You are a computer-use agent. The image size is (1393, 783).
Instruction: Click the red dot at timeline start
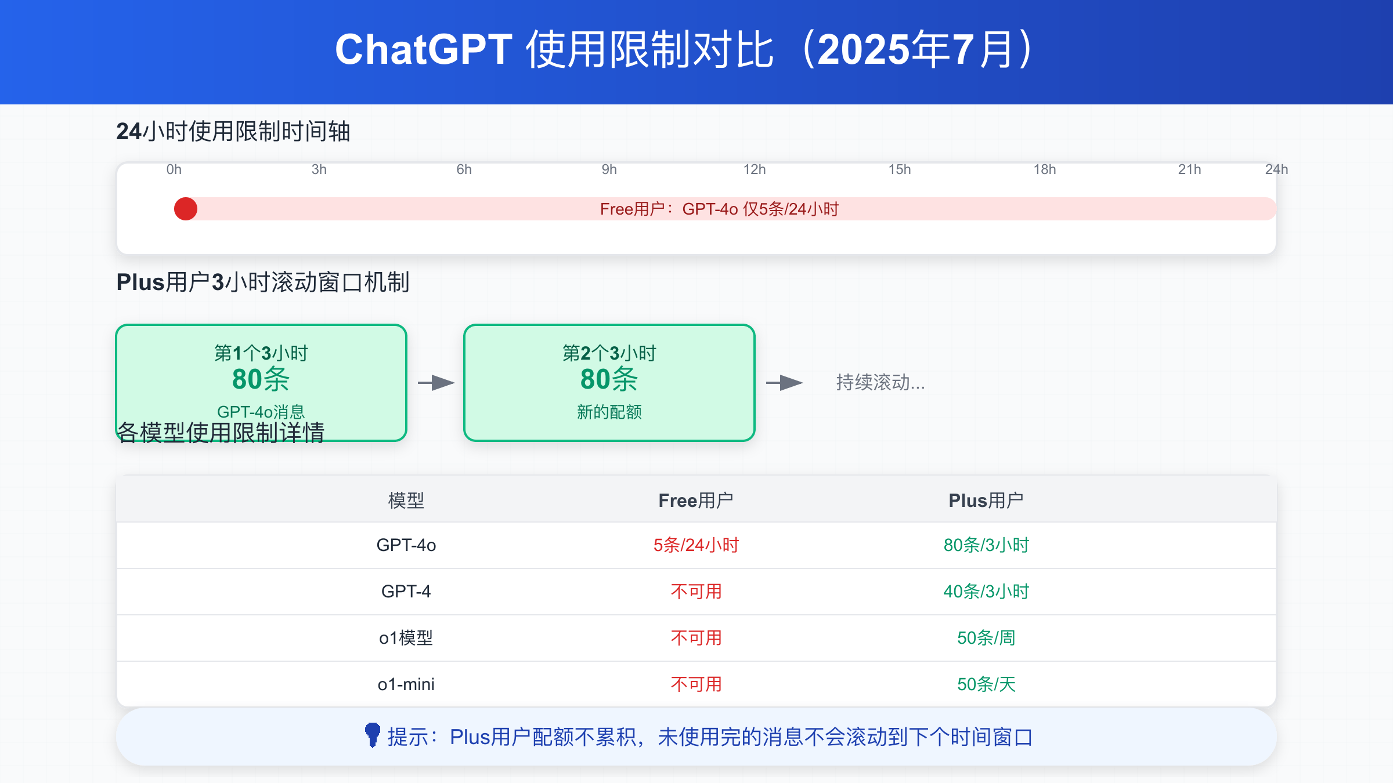186,209
